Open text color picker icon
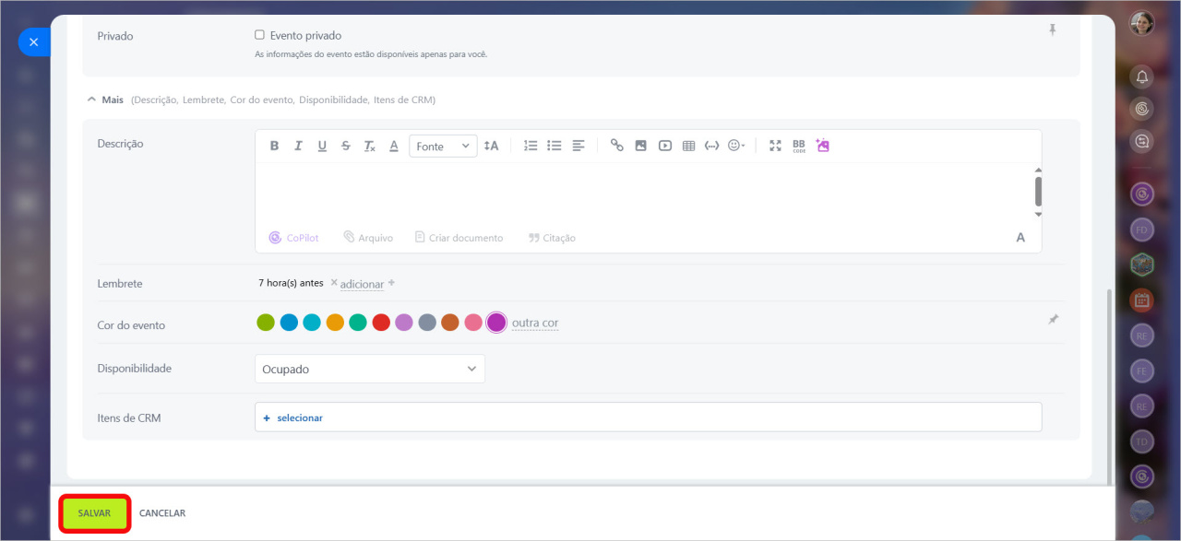This screenshot has width=1181, height=541. (x=393, y=146)
